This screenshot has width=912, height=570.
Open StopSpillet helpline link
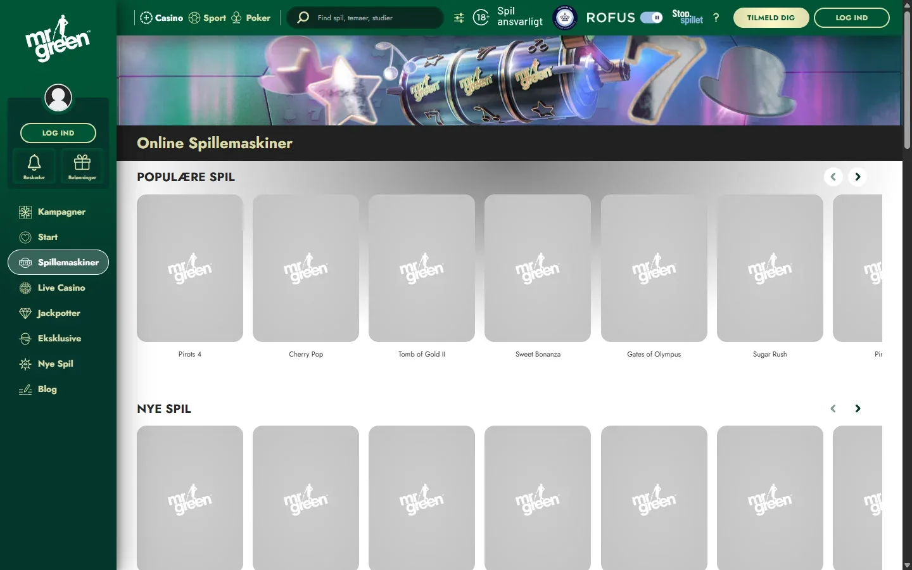pyautogui.click(x=687, y=17)
